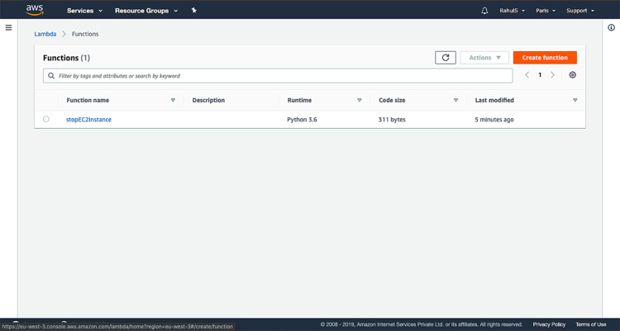The height and width of the screenshot is (331, 620).
Task: Open the stopEC2Instance function link
Action: pos(88,120)
